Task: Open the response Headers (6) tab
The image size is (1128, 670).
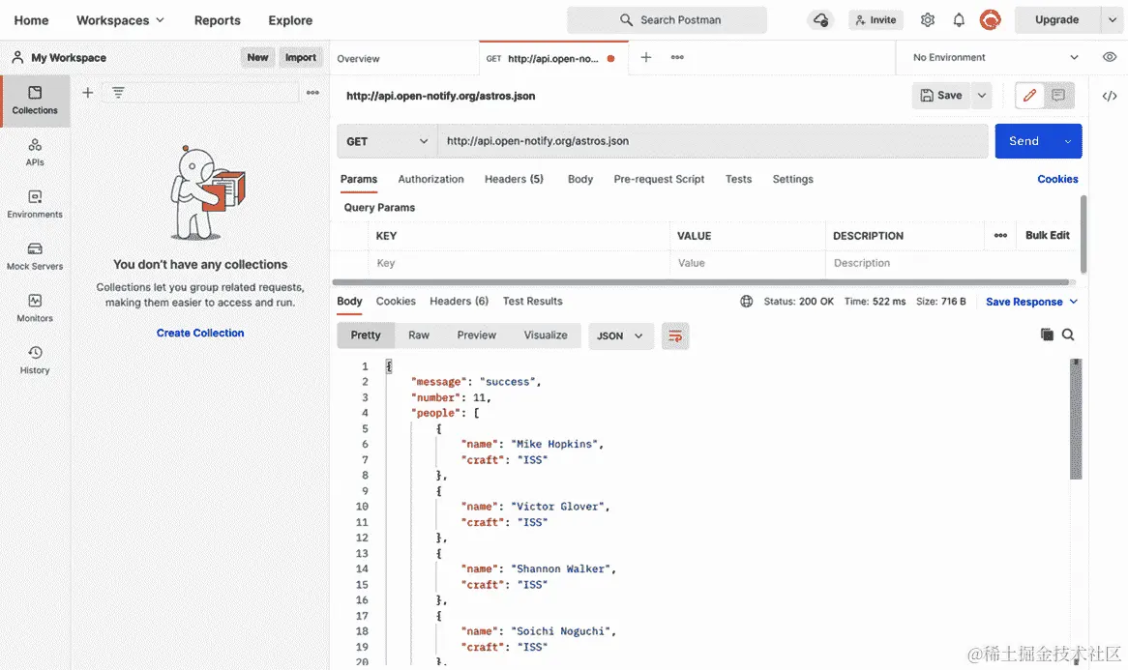Action: pyautogui.click(x=459, y=302)
